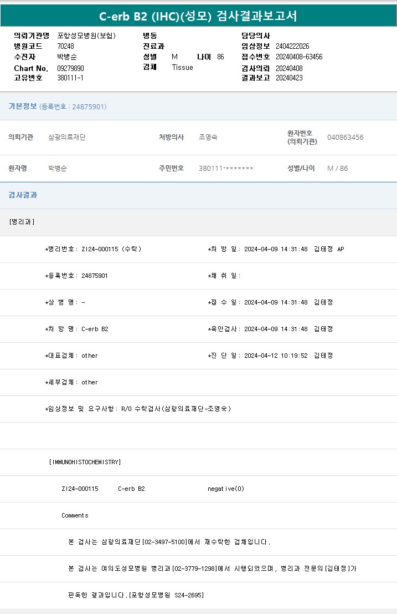This screenshot has height=614, width=397.
Task: Click the masked 주민번호 value
Action: pyautogui.click(x=225, y=168)
